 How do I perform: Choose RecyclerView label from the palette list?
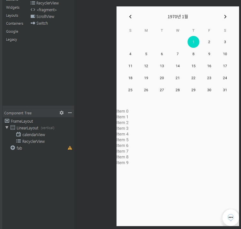coord(48,3)
